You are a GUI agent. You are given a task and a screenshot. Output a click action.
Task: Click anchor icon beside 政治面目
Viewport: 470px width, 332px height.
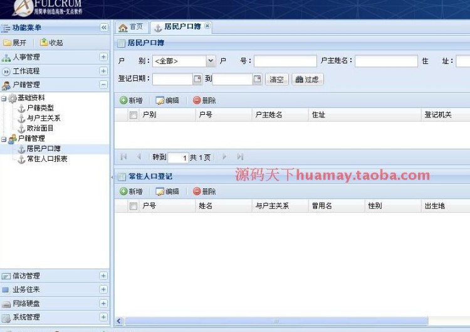(x=21, y=129)
